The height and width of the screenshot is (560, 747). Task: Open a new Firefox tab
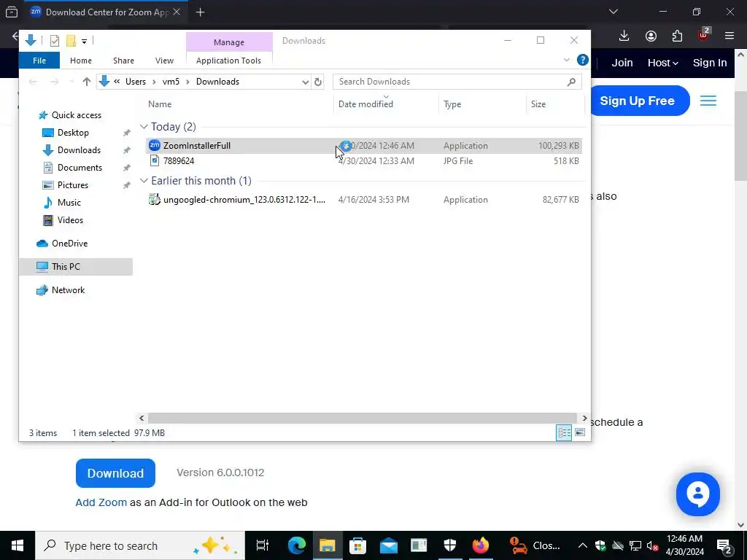tap(200, 12)
